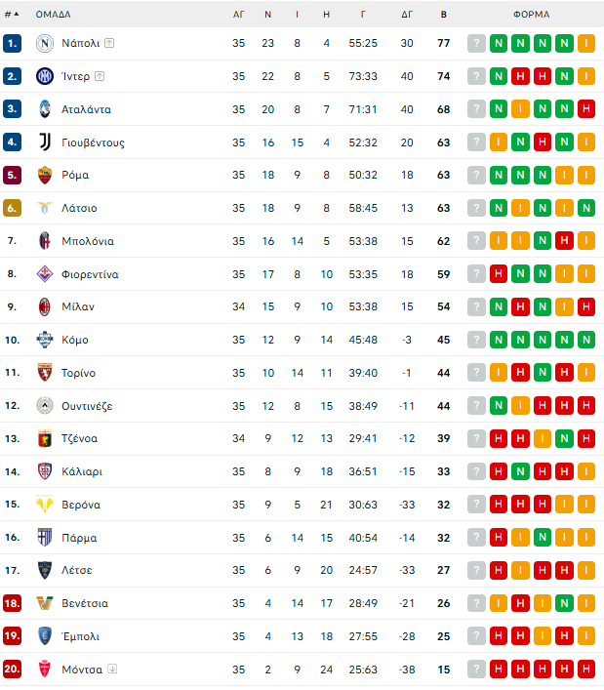Click the red H badge in Αταλάντα's row

point(586,109)
